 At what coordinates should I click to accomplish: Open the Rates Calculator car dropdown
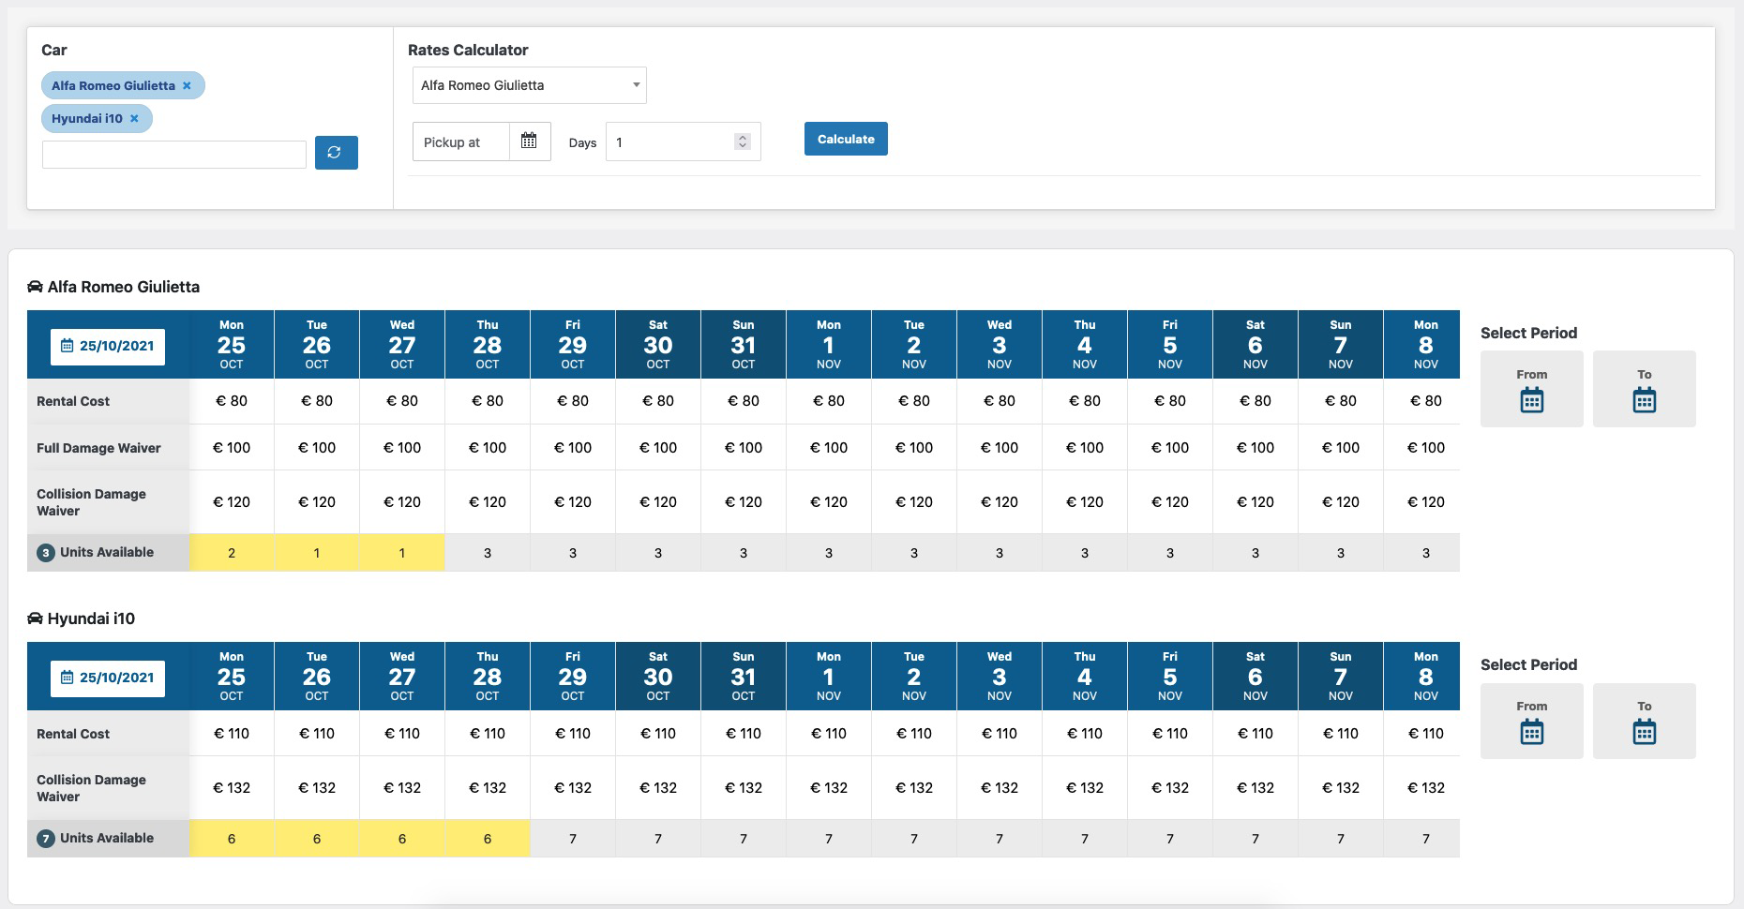tap(529, 85)
